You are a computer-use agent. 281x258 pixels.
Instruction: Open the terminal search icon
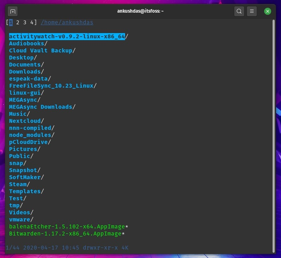click(x=239, y=11)
